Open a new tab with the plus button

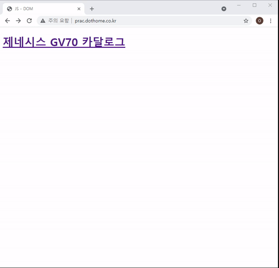click(92, 9)
